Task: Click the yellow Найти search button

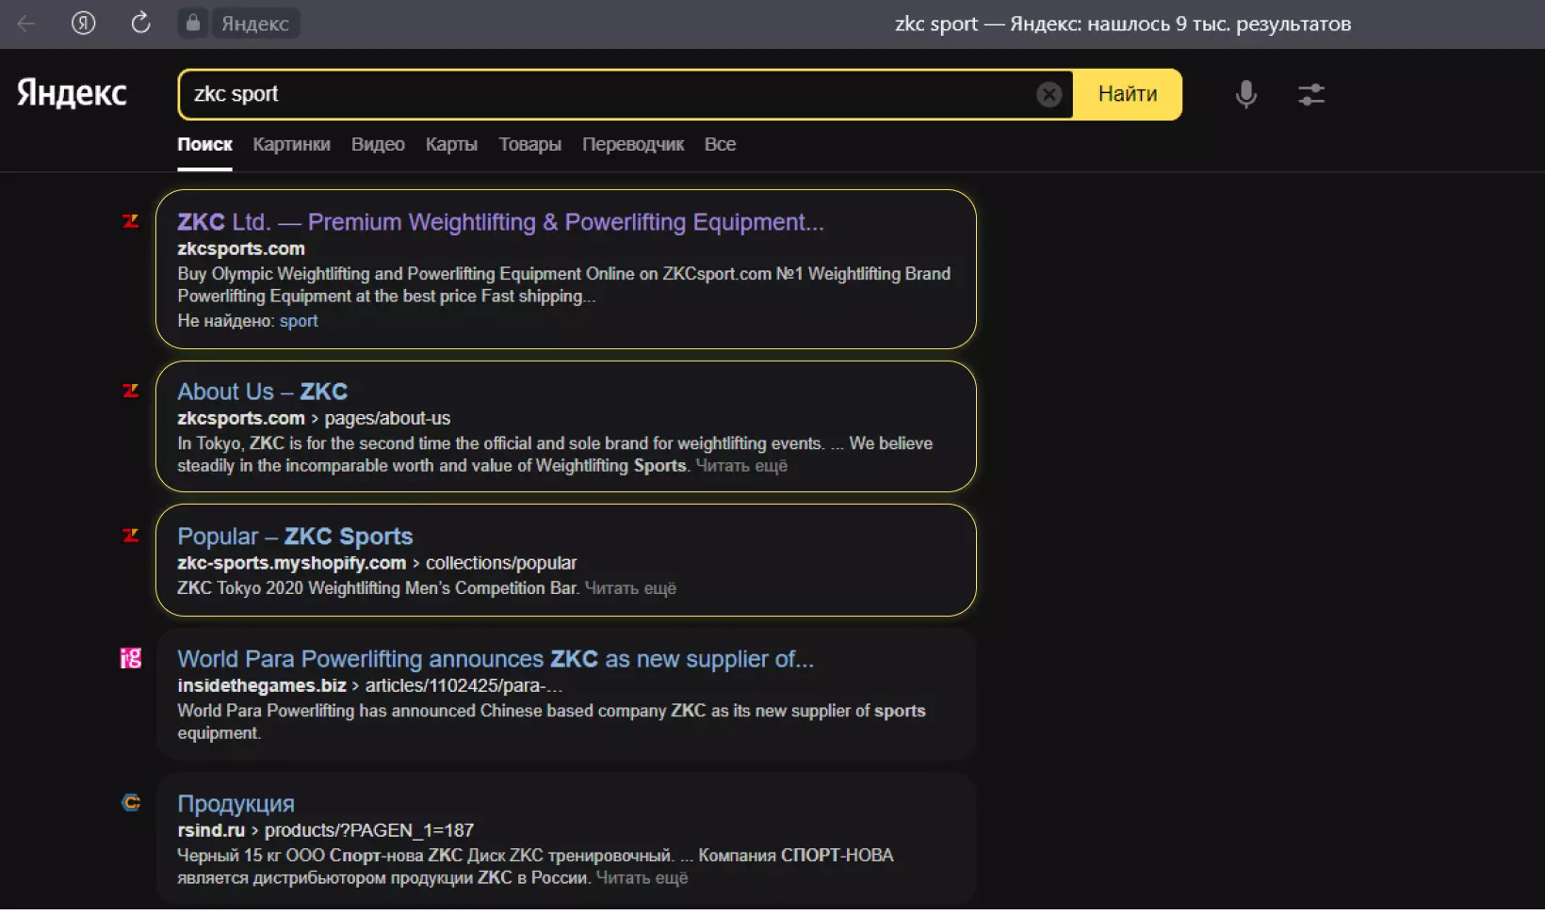Action: pos(1128,94)
